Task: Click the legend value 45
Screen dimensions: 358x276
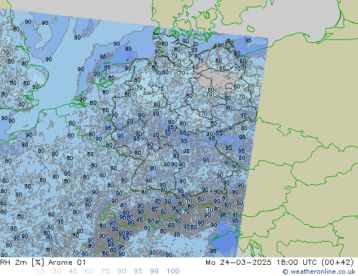Action: point(73,271)
